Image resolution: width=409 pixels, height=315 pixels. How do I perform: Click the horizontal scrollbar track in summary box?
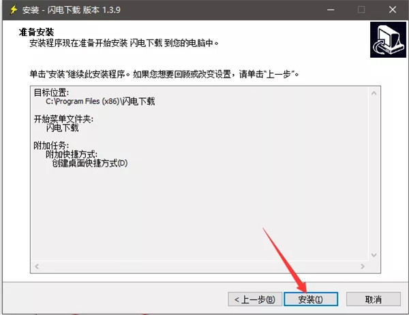[199, 266]
